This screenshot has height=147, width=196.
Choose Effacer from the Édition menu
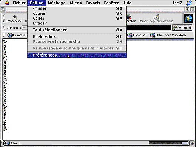(77, 23)
